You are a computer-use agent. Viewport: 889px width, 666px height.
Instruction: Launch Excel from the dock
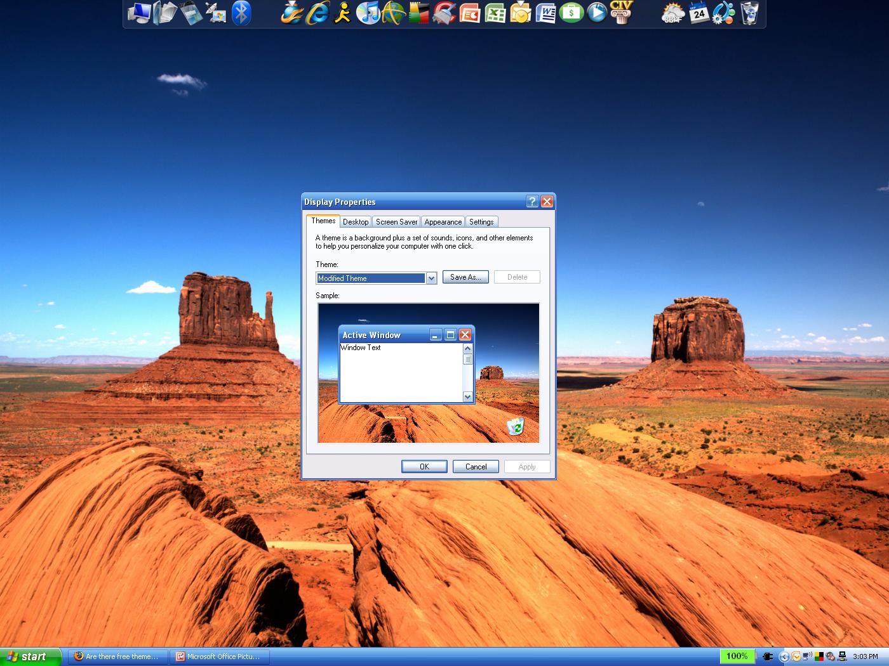point(495,13)
